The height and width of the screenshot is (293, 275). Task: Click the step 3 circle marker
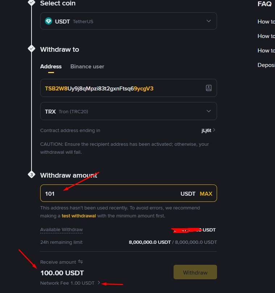click(x=32, y=174)
